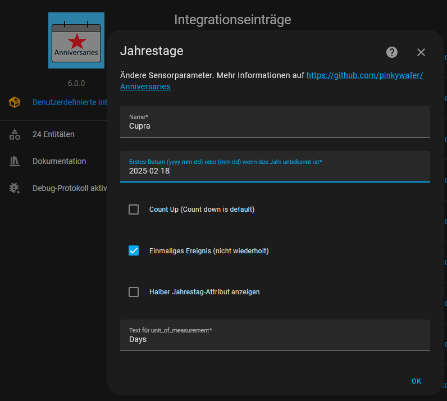The height and width of the screenshot is (401, 447).
Task: Click the orange custom integration box icon
Action: point(15,102)
